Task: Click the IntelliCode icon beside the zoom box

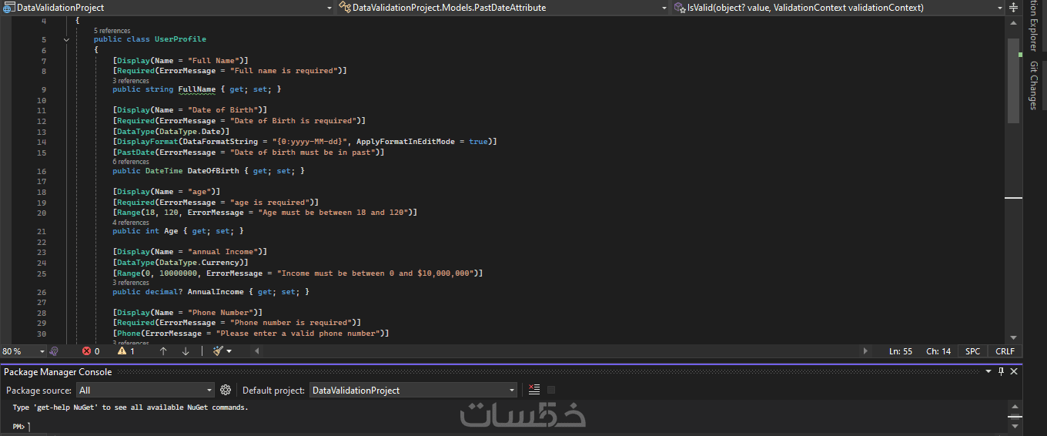Action: pos(54,351)
